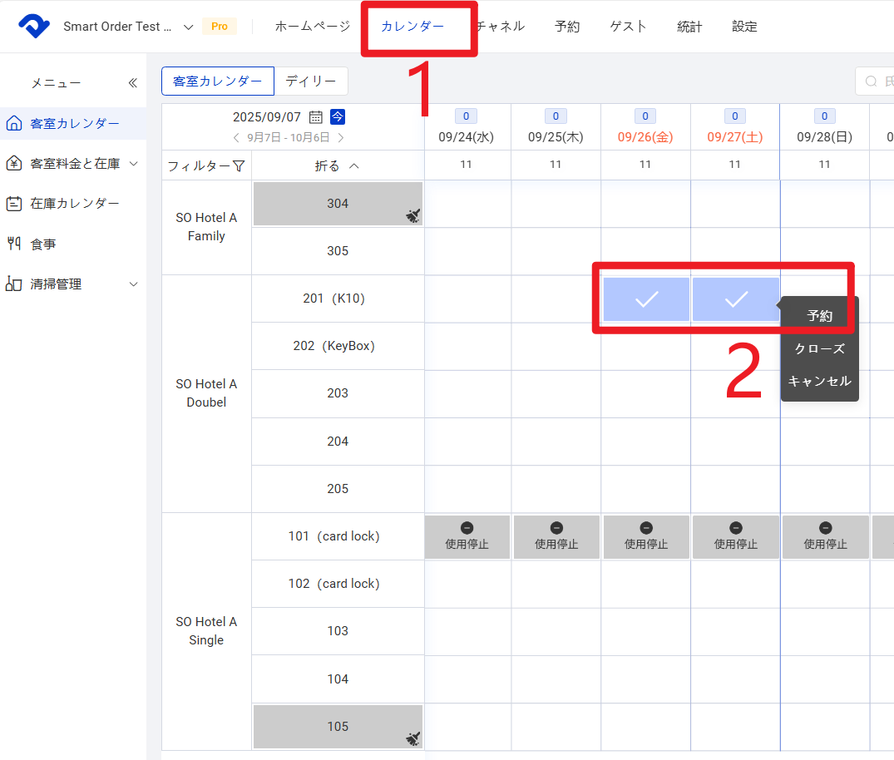The height and width of the screenshot is (760, 894).
Task: Toggle selected cell for room 201 on 09/26
Action: (646, 299)
